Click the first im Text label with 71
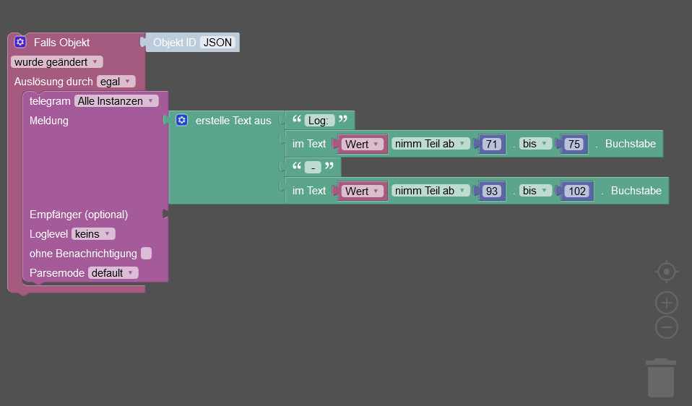This screenshot has width=692, height=406. tap(309, 144)
